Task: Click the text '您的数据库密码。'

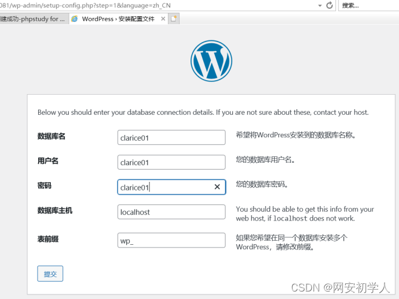Action: [262, 184]
